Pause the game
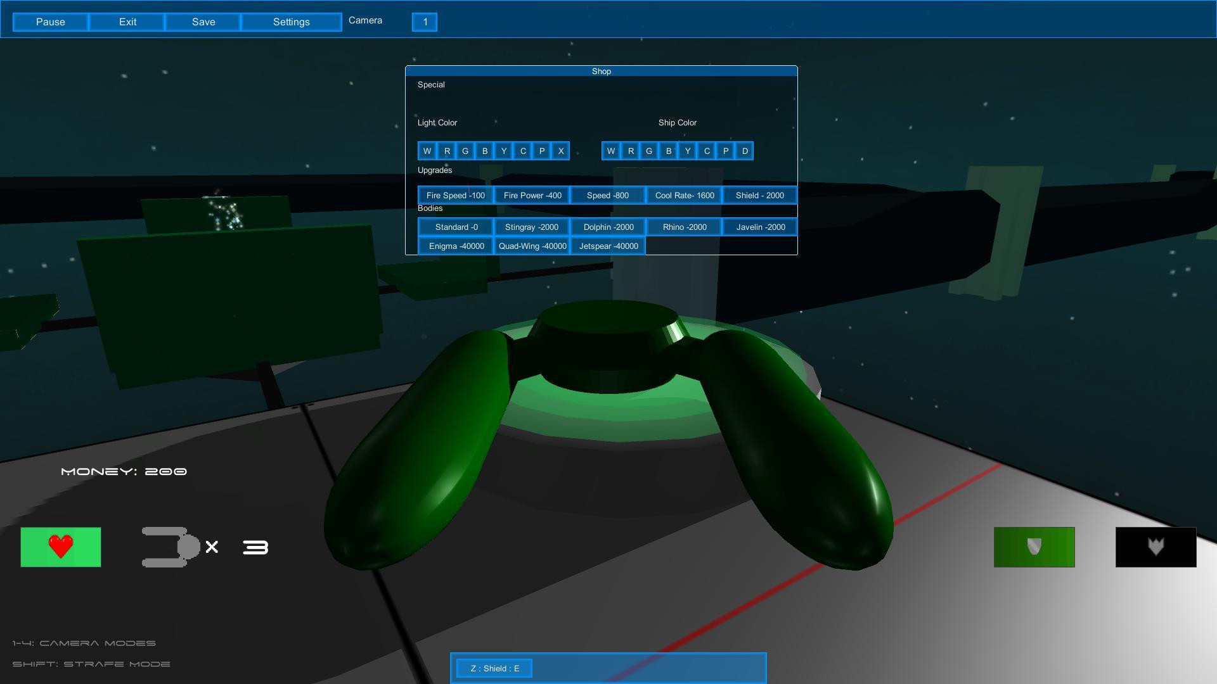Image resolution: width=1217 pixels, height=684 pixels. pos(51,22)
